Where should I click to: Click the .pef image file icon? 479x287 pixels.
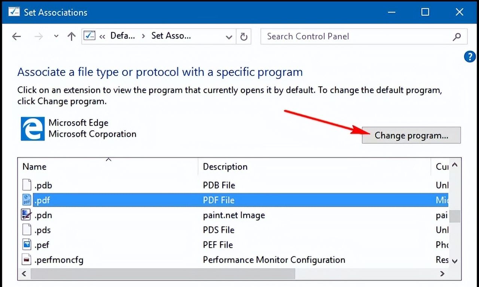27,245
